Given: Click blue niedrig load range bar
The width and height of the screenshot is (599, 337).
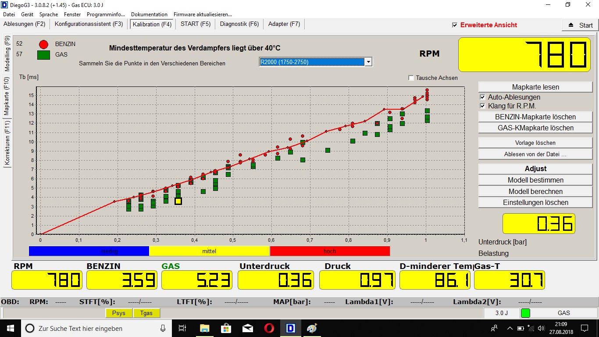Looking at the screenshot, I should click(x=89, y=251).
